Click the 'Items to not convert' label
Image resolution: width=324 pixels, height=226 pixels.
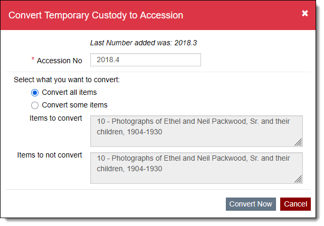pos(50,155)
